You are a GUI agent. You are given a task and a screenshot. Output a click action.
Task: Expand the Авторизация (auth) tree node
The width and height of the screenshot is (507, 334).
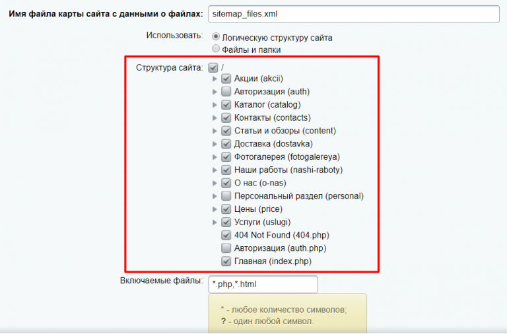[x=215, y=92]
